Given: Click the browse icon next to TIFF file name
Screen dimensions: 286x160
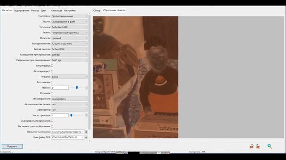Looking at the screenshot, I should 86,137.
